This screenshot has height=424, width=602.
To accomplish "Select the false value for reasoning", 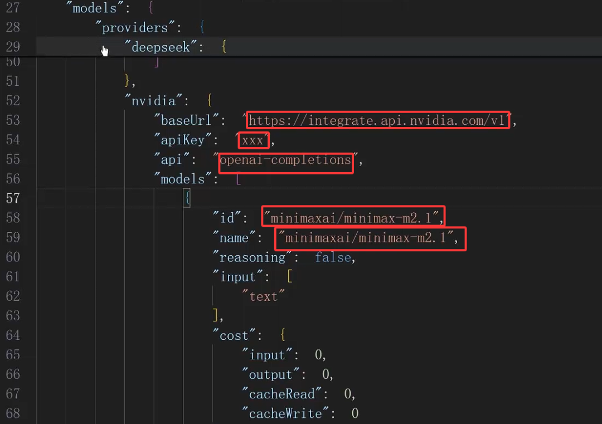I will coord(333,257).
